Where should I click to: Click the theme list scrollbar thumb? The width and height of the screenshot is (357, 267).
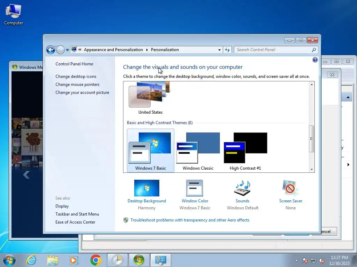[x=311, y=139]
